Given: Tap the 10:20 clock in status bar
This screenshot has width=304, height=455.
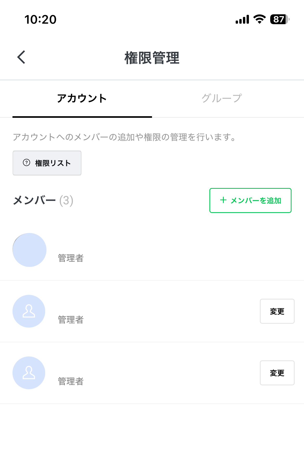Looking at the screenshot, I should coord(41,19).
